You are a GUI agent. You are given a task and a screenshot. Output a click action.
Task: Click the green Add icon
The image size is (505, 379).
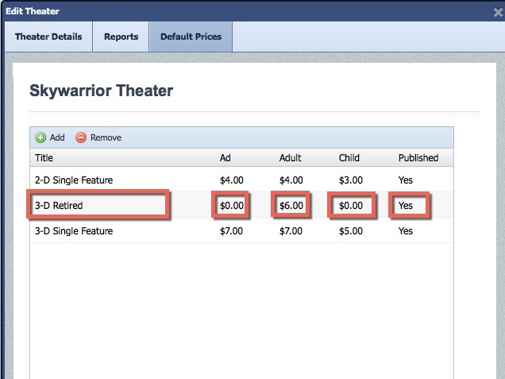pyautogui.click(x=40, y=137)
